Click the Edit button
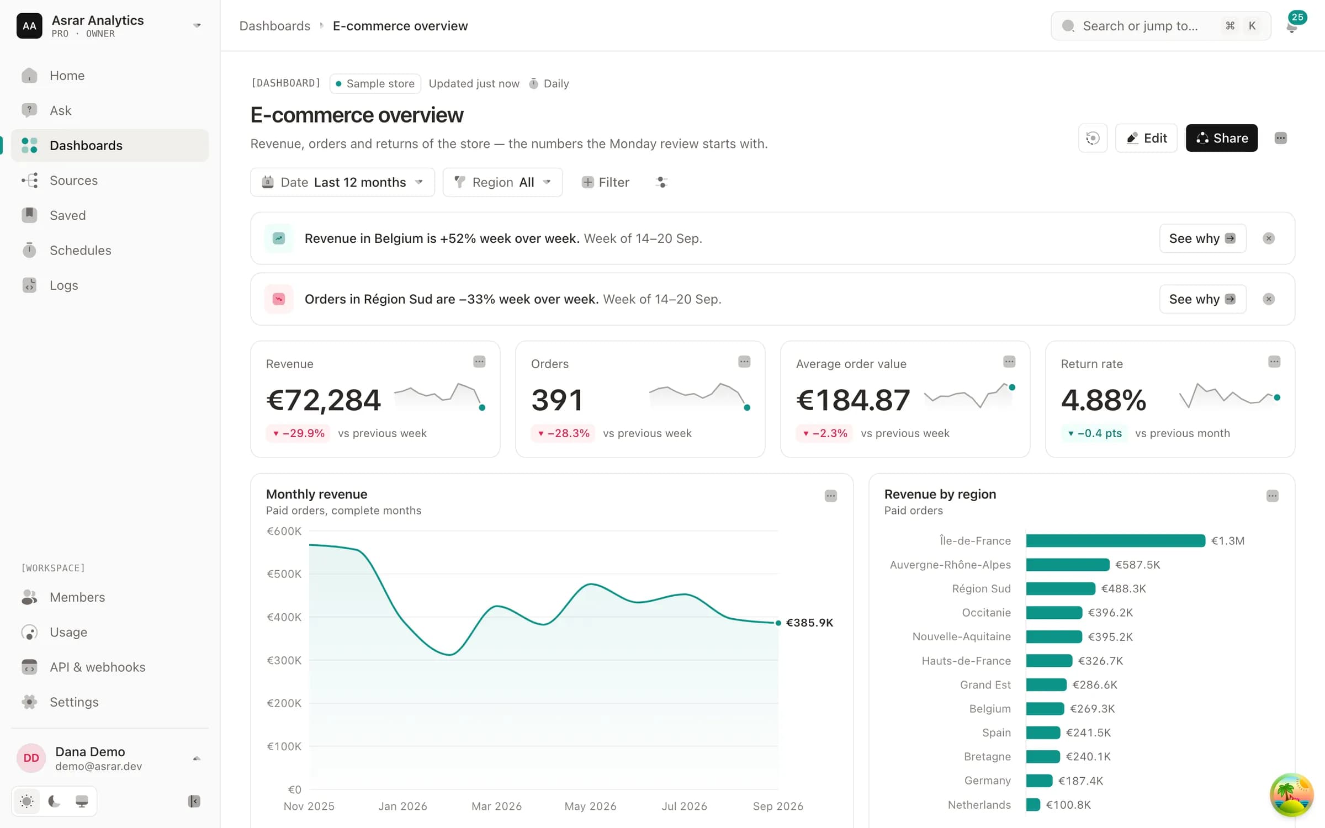This screenshot has height=828, width=1325. (1146, 138)
